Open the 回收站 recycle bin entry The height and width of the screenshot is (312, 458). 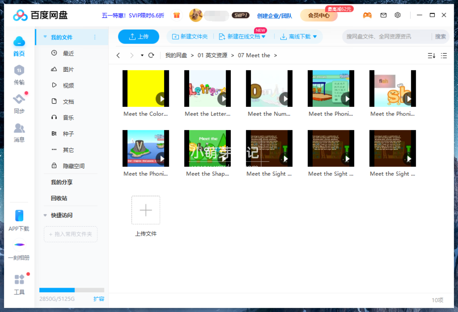(58, 198)
